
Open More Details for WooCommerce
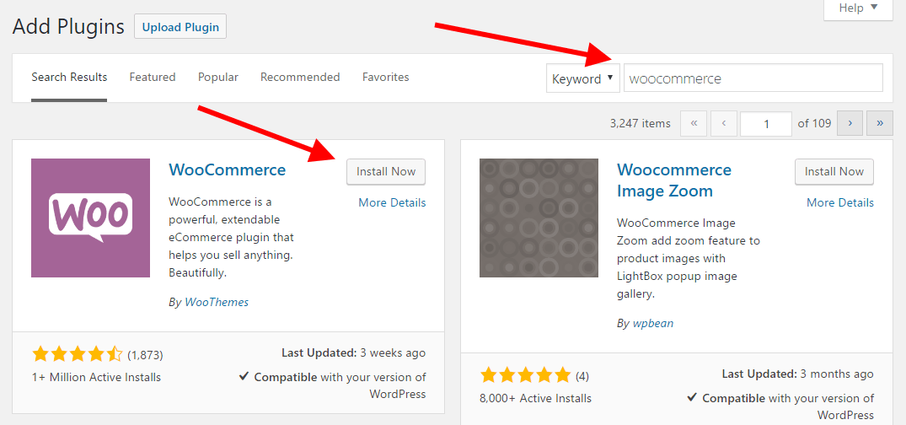coord(393,203)
